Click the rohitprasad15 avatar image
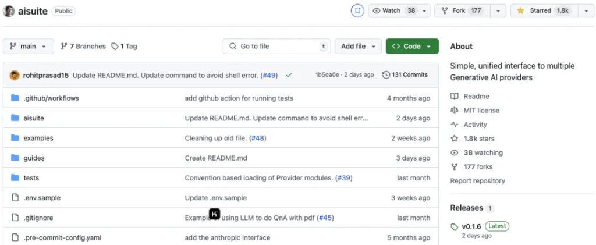Image resolution: width=596 pixels, height=245 pixels. 15,75
